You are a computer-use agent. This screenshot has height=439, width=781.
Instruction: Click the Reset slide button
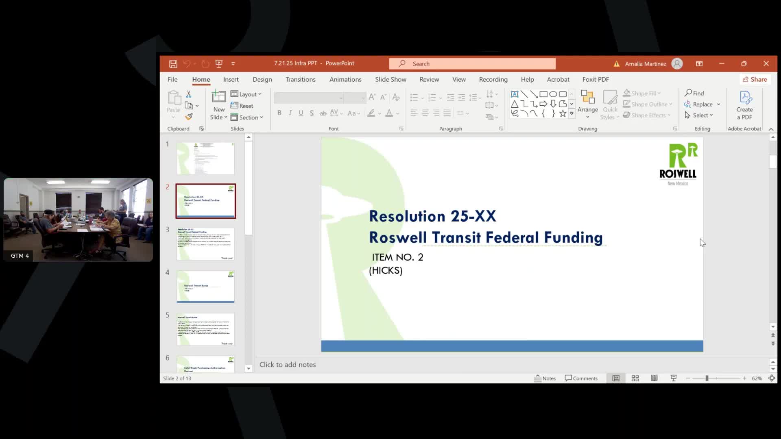pyautogui.click(x=242, y=106)
